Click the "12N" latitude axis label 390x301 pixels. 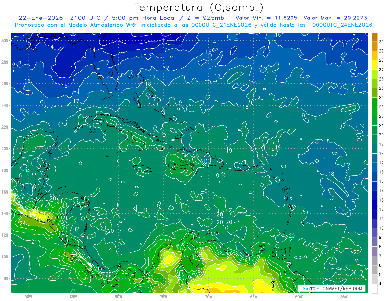5,235
